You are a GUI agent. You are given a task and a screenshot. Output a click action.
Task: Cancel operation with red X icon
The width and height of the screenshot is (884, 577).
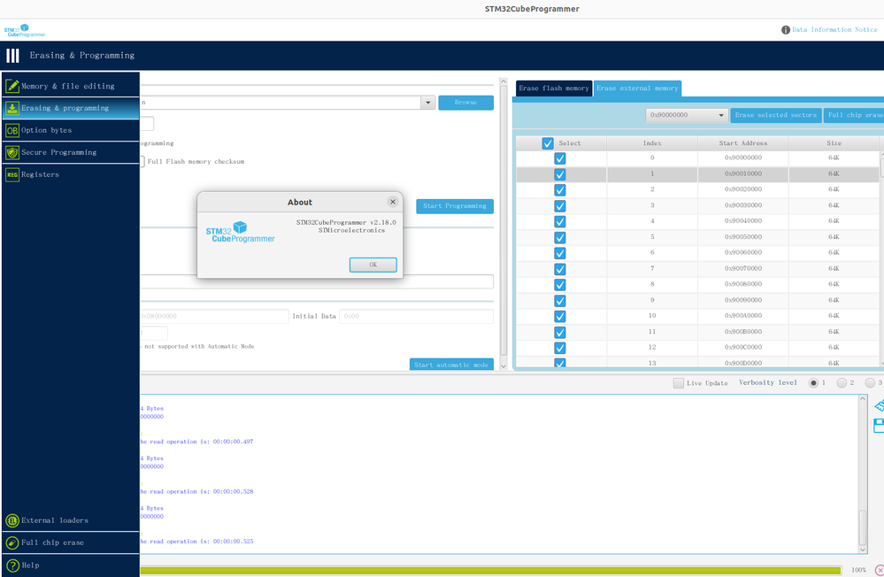click(x=879, y=570)
